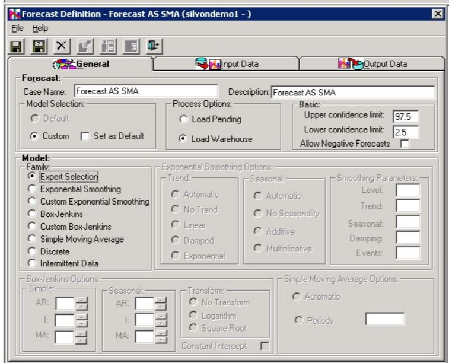The image size is (449, 363).
Task: Choose Multiplicative seasonal radio option
Action: (258, 248)
